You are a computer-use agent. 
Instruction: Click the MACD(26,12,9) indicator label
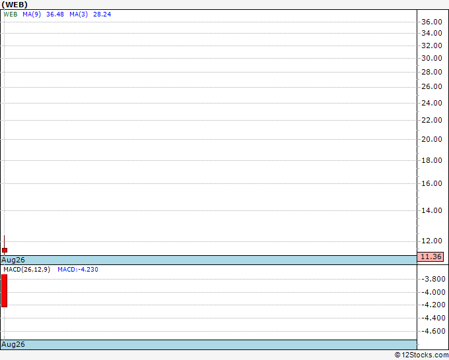(x=26, y=270)
